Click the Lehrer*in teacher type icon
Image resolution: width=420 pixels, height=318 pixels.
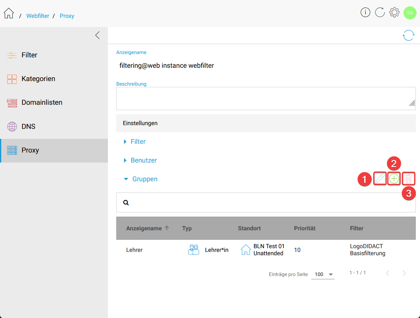(x=194, y=249)
